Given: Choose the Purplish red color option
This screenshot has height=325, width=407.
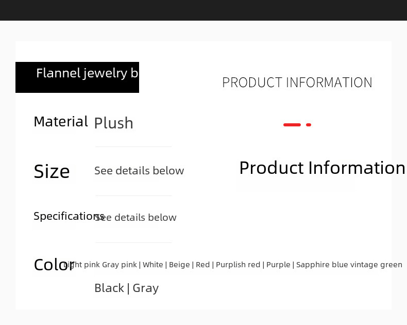Looking at the screenshot, I should click(x=238, y=265).
